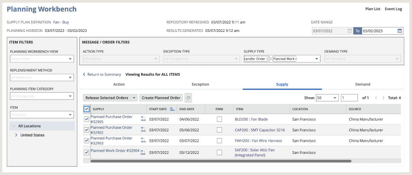Image resolution: width=412 pixels, height=175 pixels.
Task: Go to next results page arrow
Action: [383, 98]
